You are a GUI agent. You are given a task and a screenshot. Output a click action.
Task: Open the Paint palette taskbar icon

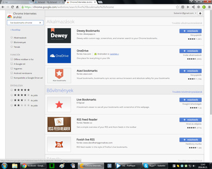pos(62,166)
